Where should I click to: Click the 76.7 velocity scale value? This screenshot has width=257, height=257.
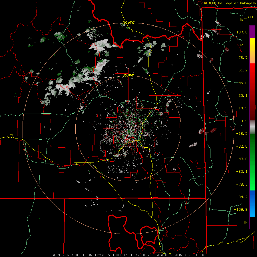pyautogui.click(x=243, y=57)
